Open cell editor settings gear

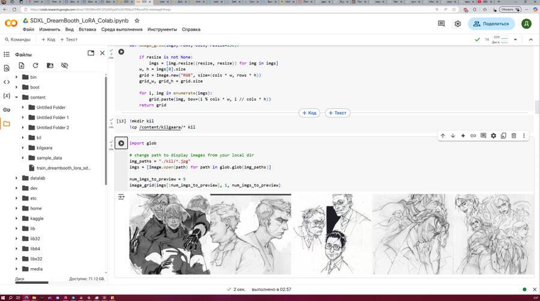click(x=494, y=136)
